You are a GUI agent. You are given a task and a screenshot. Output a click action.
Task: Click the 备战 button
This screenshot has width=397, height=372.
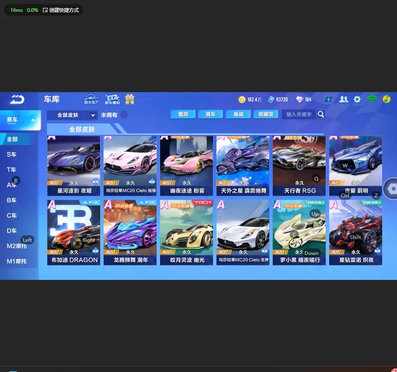click(238, 114)
